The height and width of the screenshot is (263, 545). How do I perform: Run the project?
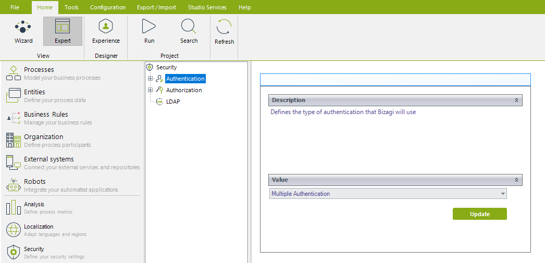point(149,31)
